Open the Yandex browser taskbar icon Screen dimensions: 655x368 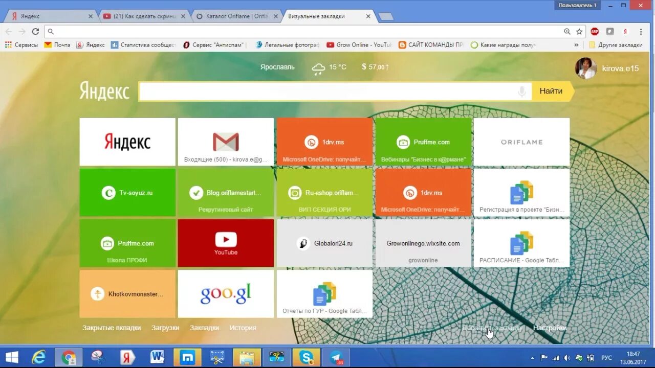[128, 358]
